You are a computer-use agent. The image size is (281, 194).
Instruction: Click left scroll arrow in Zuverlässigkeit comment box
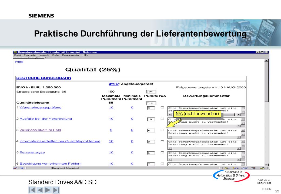pyautogui.click(x=170, y=137)
